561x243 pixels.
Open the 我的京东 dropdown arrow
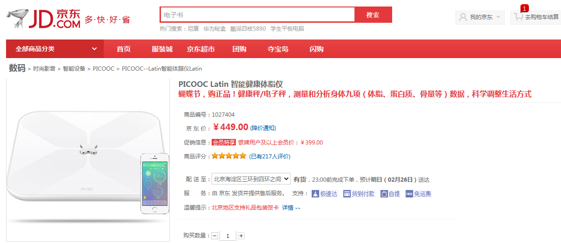[499, 17]
